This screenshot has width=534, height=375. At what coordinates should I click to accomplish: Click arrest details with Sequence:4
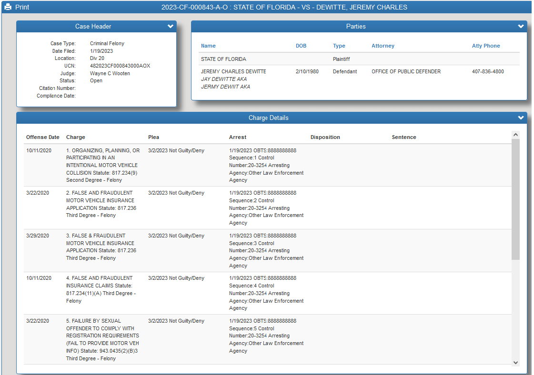[266, 293]
